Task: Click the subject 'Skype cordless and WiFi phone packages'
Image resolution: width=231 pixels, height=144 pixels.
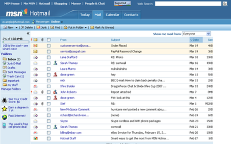Action: coord(136,121)
